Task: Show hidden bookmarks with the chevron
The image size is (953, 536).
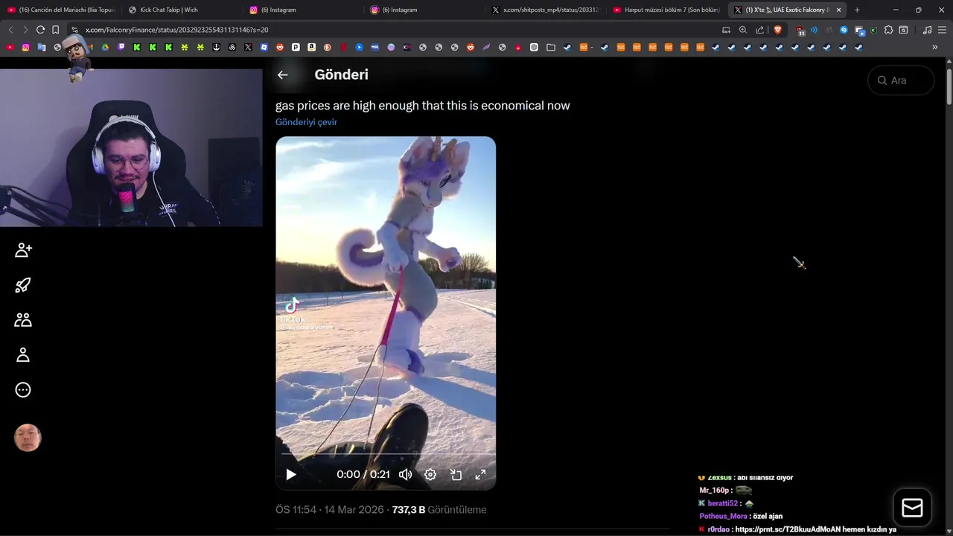Action: tap(935, 47)
